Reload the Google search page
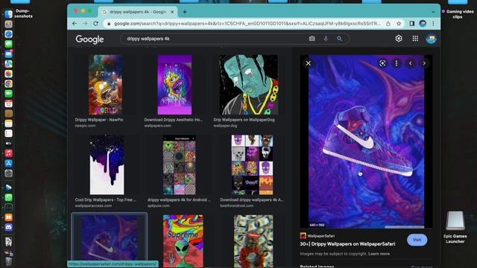The height and width of the screenshot is (268, 477). (x=95, y=23)
